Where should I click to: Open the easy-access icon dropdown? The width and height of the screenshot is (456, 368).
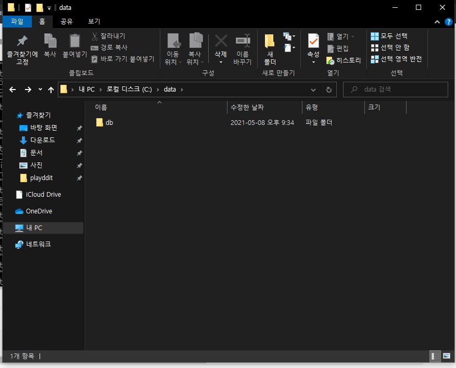pyautogui.click(x=289, y=48)
